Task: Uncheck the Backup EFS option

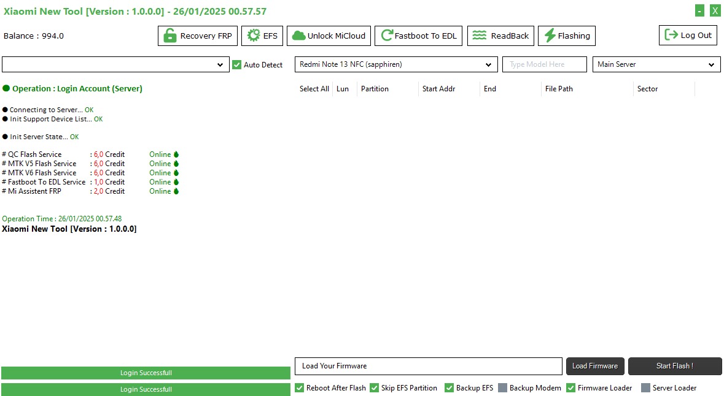Action: pos(450,388)
